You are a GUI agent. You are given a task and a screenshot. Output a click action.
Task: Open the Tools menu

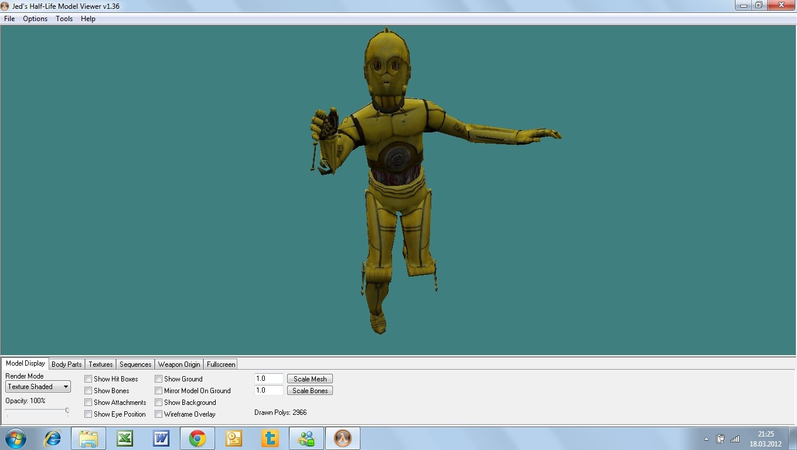[x=64, y=19]
